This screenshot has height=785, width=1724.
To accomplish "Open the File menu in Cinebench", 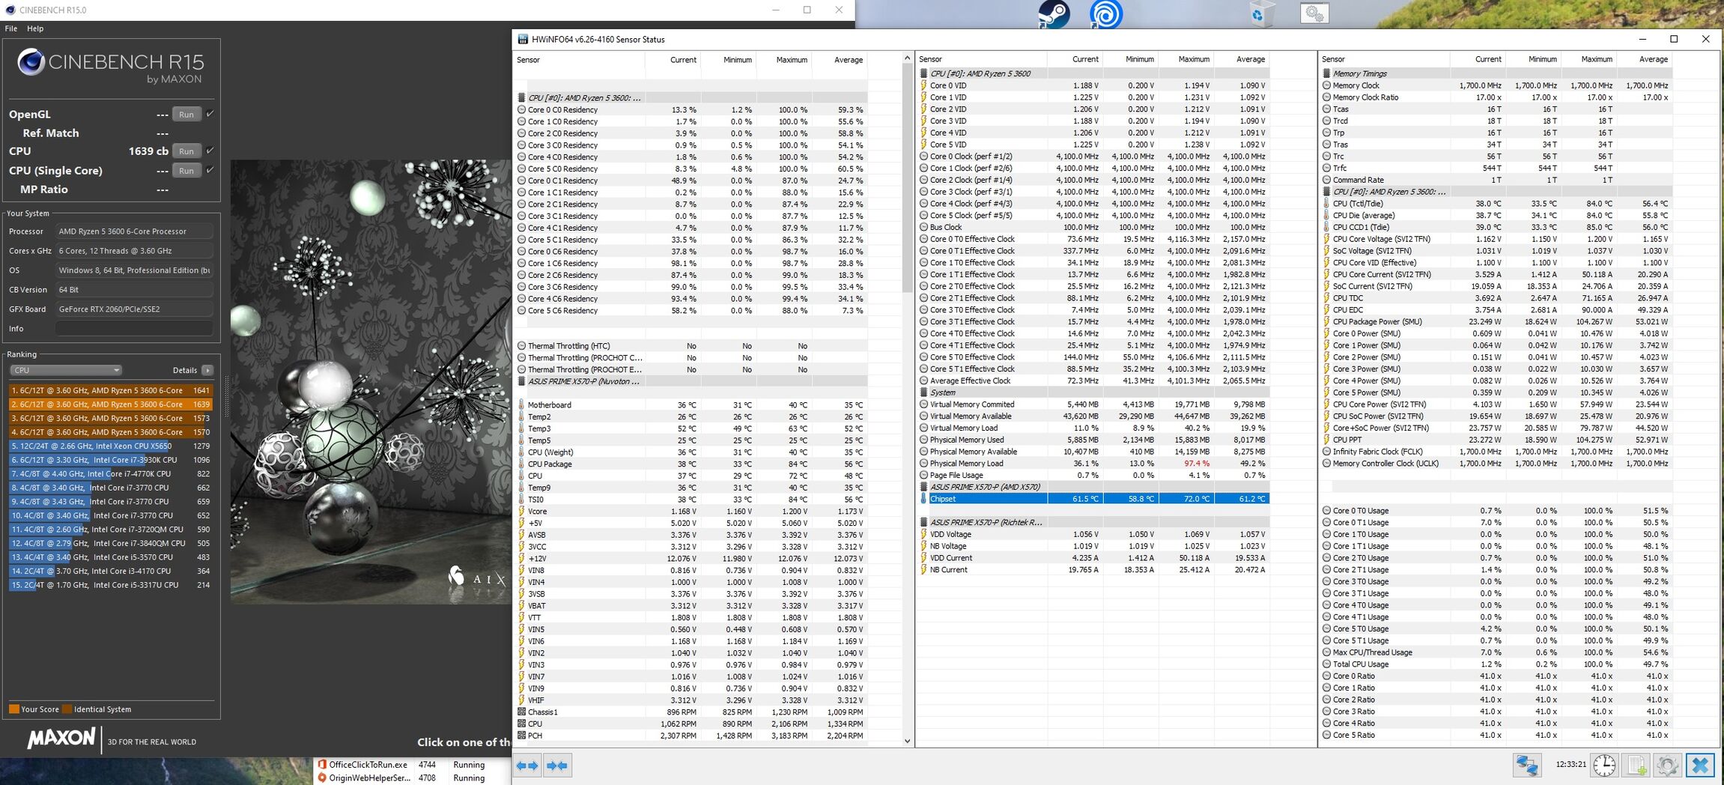I will point(11,28).
